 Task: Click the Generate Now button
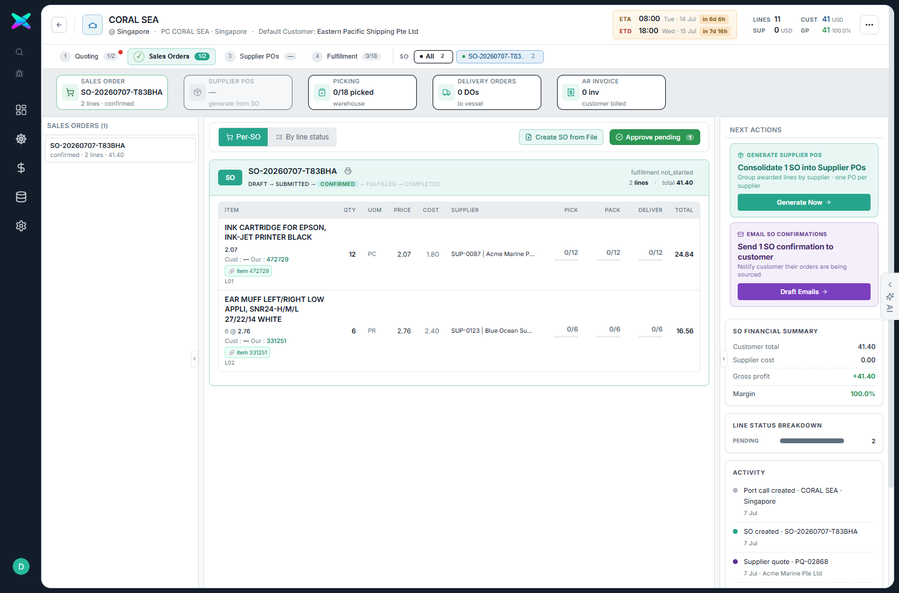(x=804, y=202)
